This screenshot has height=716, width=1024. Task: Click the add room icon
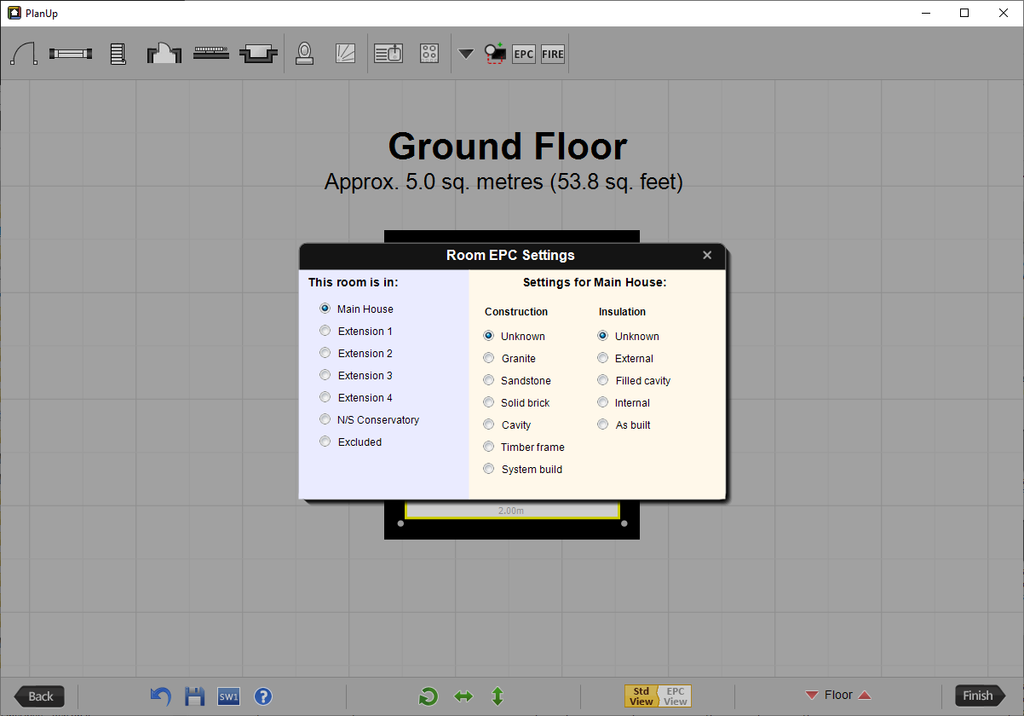click(495, 54)
